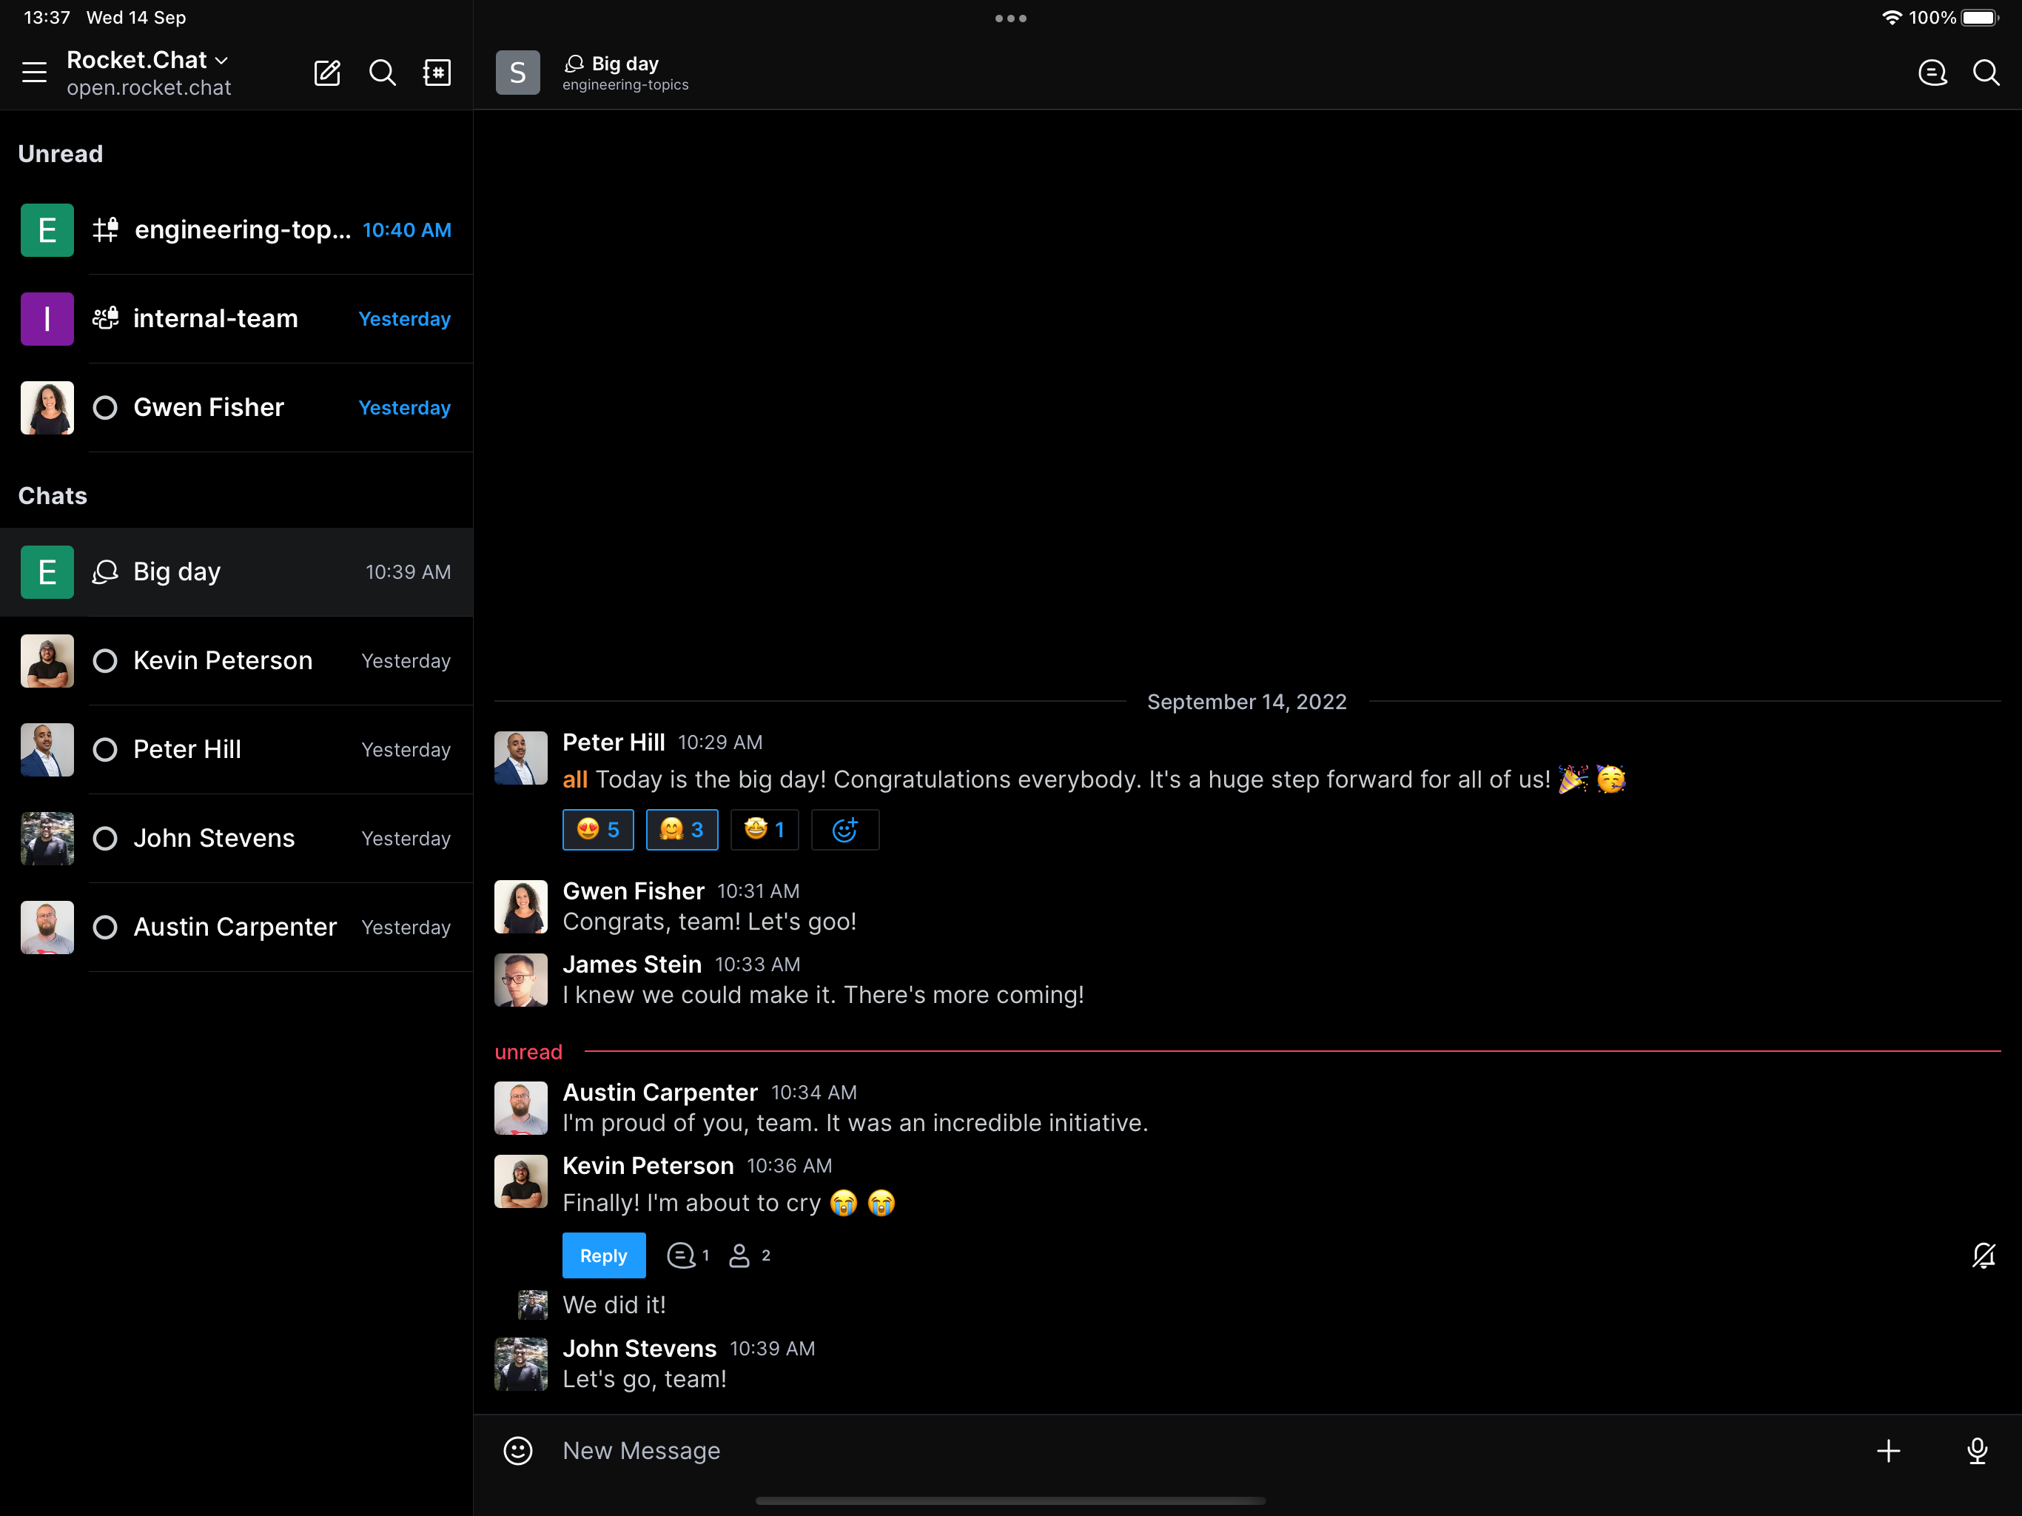Click the microphone audio message icon
This screenshot has width=2022, height=1516.
[x=1976, y=1450]
